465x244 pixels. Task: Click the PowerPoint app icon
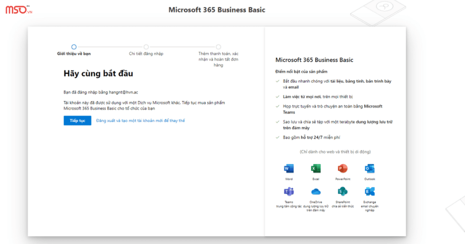point(342,169)
